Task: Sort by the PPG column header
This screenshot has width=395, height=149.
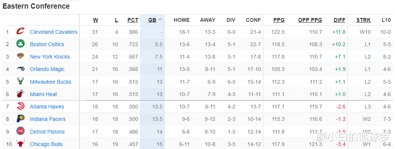Action: coord(279,20)
